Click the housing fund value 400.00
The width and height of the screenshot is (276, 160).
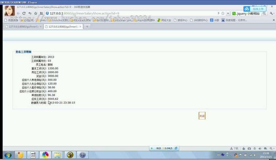tap(52, 91)
